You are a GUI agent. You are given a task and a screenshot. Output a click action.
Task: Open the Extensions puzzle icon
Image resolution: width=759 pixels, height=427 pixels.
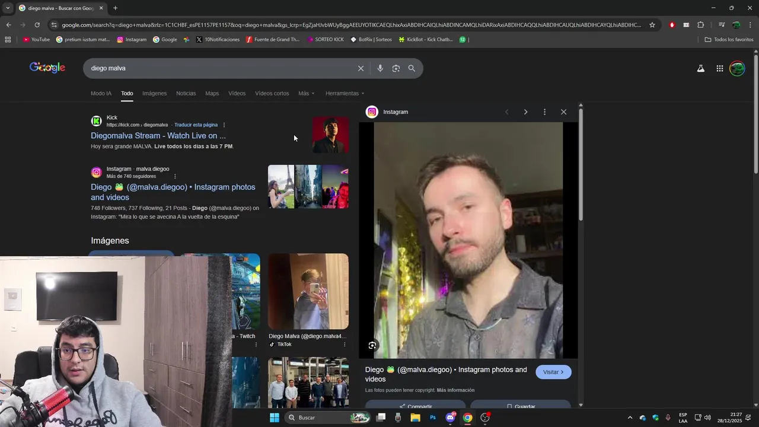point(701,25)
